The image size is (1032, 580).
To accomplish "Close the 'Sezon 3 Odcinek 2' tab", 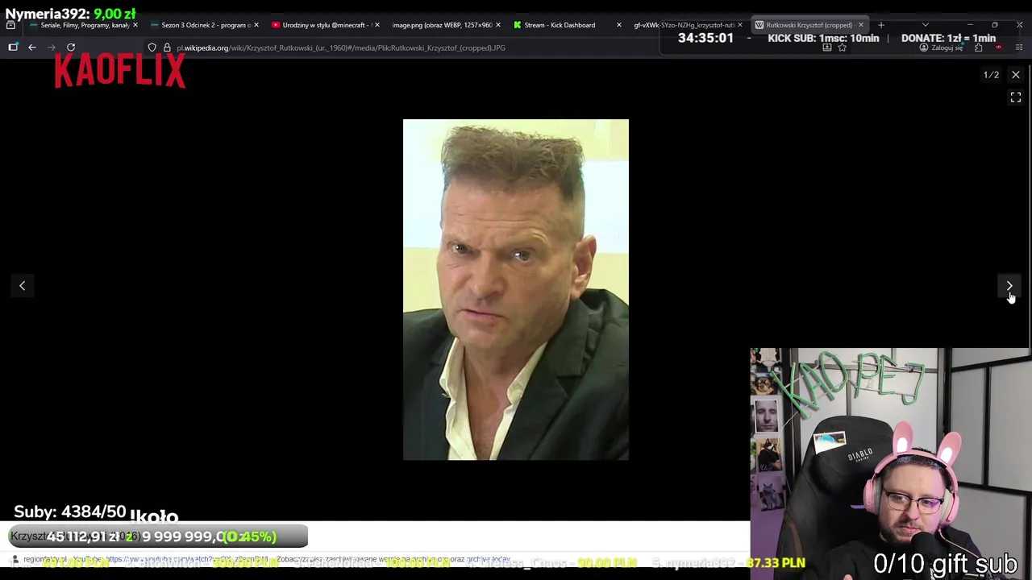I will (256, 25).
